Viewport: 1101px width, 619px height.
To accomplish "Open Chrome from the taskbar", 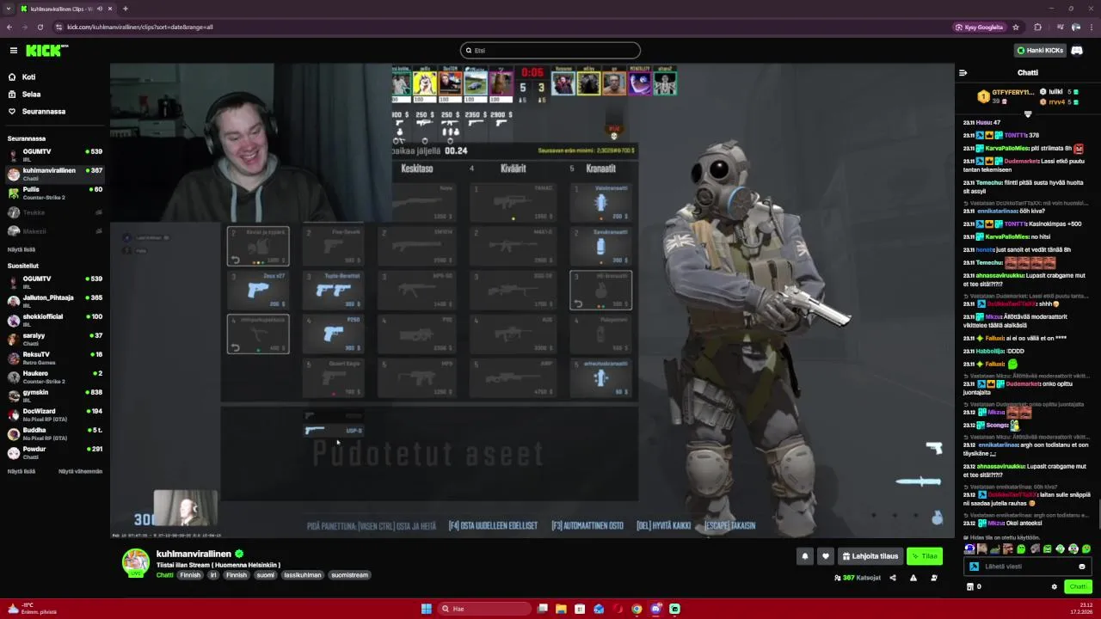I will point(637,609).
